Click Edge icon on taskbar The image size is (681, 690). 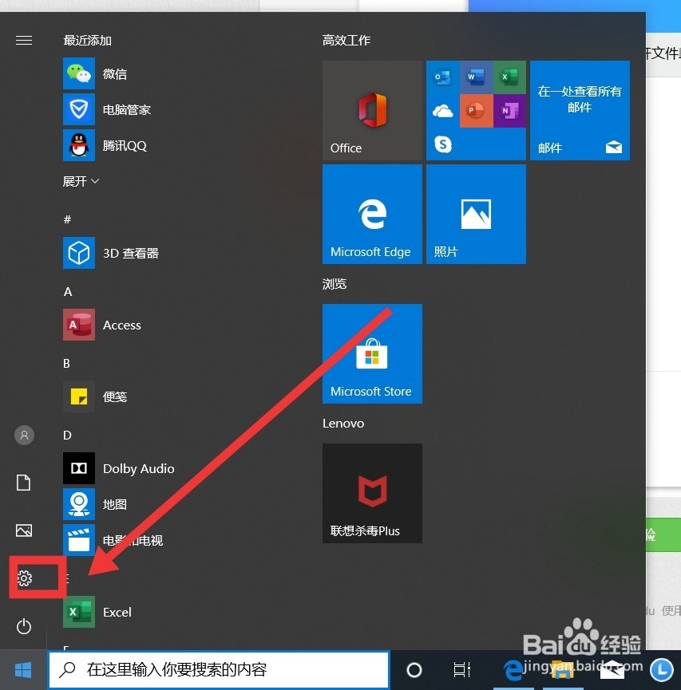tap(513, 671)
